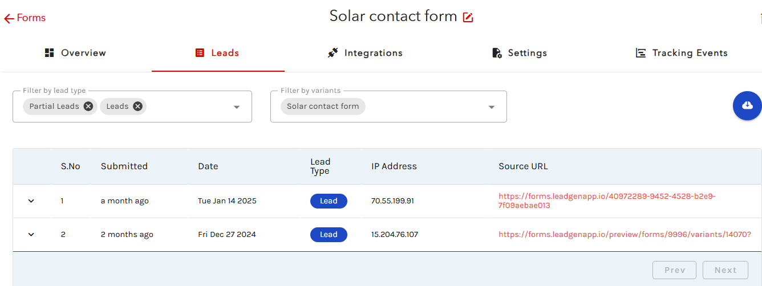This screenshot has height=286, width=762.
Task: Open the preview forms source URL link
Action: pos(625,234)
